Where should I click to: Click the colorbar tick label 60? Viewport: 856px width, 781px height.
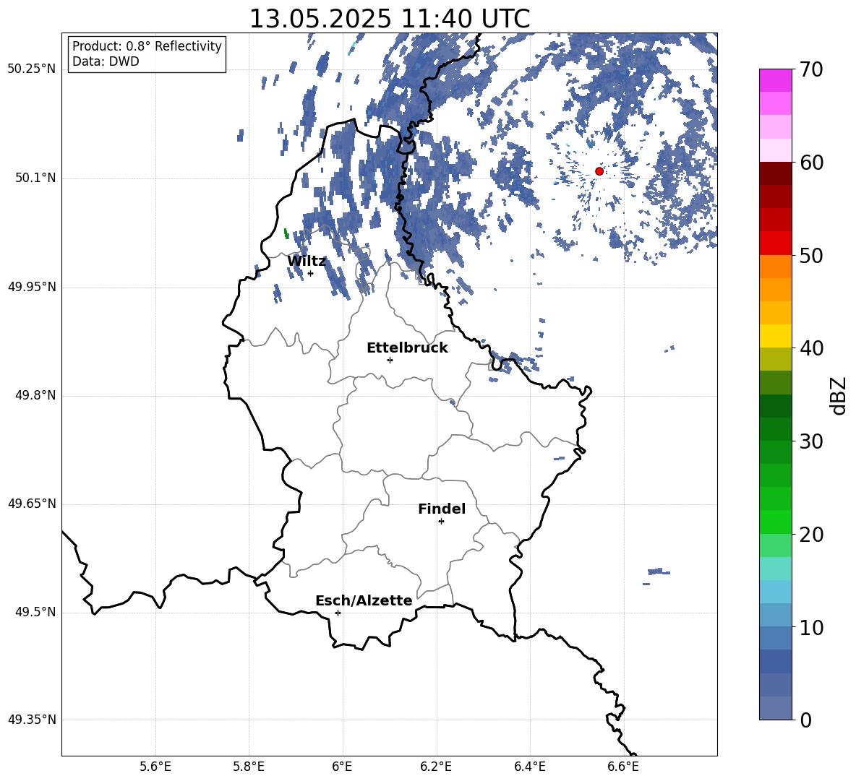tap(811, 162)
